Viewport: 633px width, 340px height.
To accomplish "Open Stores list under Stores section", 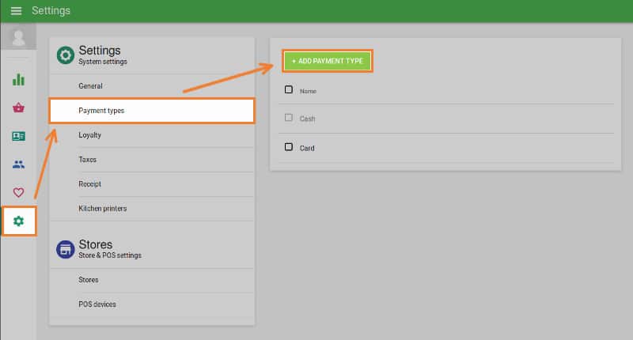I will pos(152,280).
